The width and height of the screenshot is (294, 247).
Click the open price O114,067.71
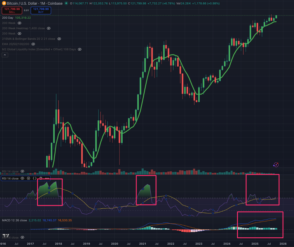pos(79,4)
